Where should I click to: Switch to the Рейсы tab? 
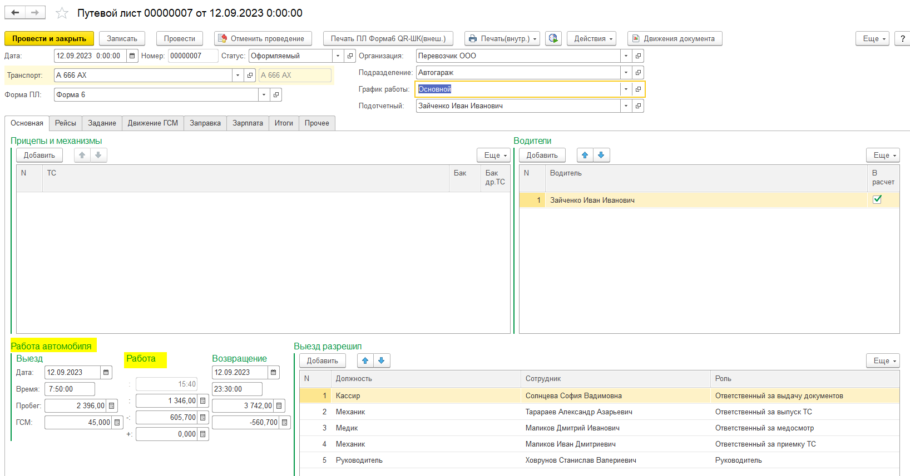pyautogui.click(x=65, y=123)
